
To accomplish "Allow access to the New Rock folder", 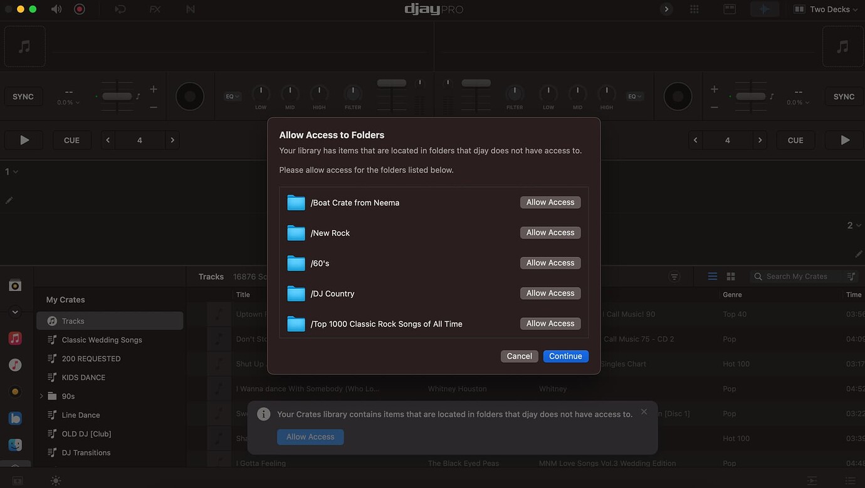I will (550, 232).
